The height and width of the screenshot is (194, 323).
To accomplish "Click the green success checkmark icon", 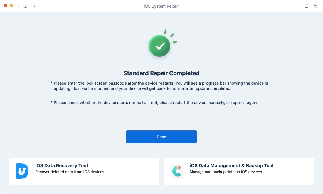I will pos(159,46).
